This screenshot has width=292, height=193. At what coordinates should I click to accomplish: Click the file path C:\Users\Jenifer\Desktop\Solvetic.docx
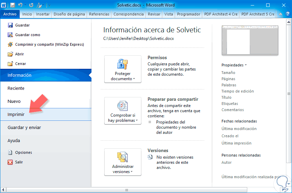pyautogui.click(x=139, y=39)
